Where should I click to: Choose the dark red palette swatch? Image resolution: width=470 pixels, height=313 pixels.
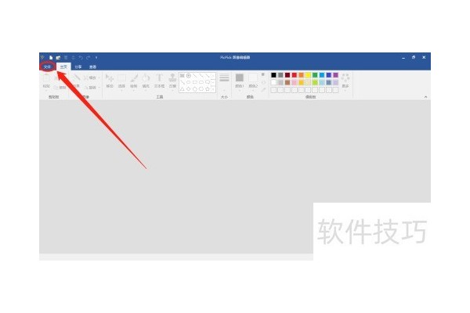(x=287, y=75)
